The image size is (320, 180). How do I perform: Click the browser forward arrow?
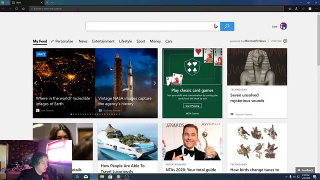tap(10, 9)
